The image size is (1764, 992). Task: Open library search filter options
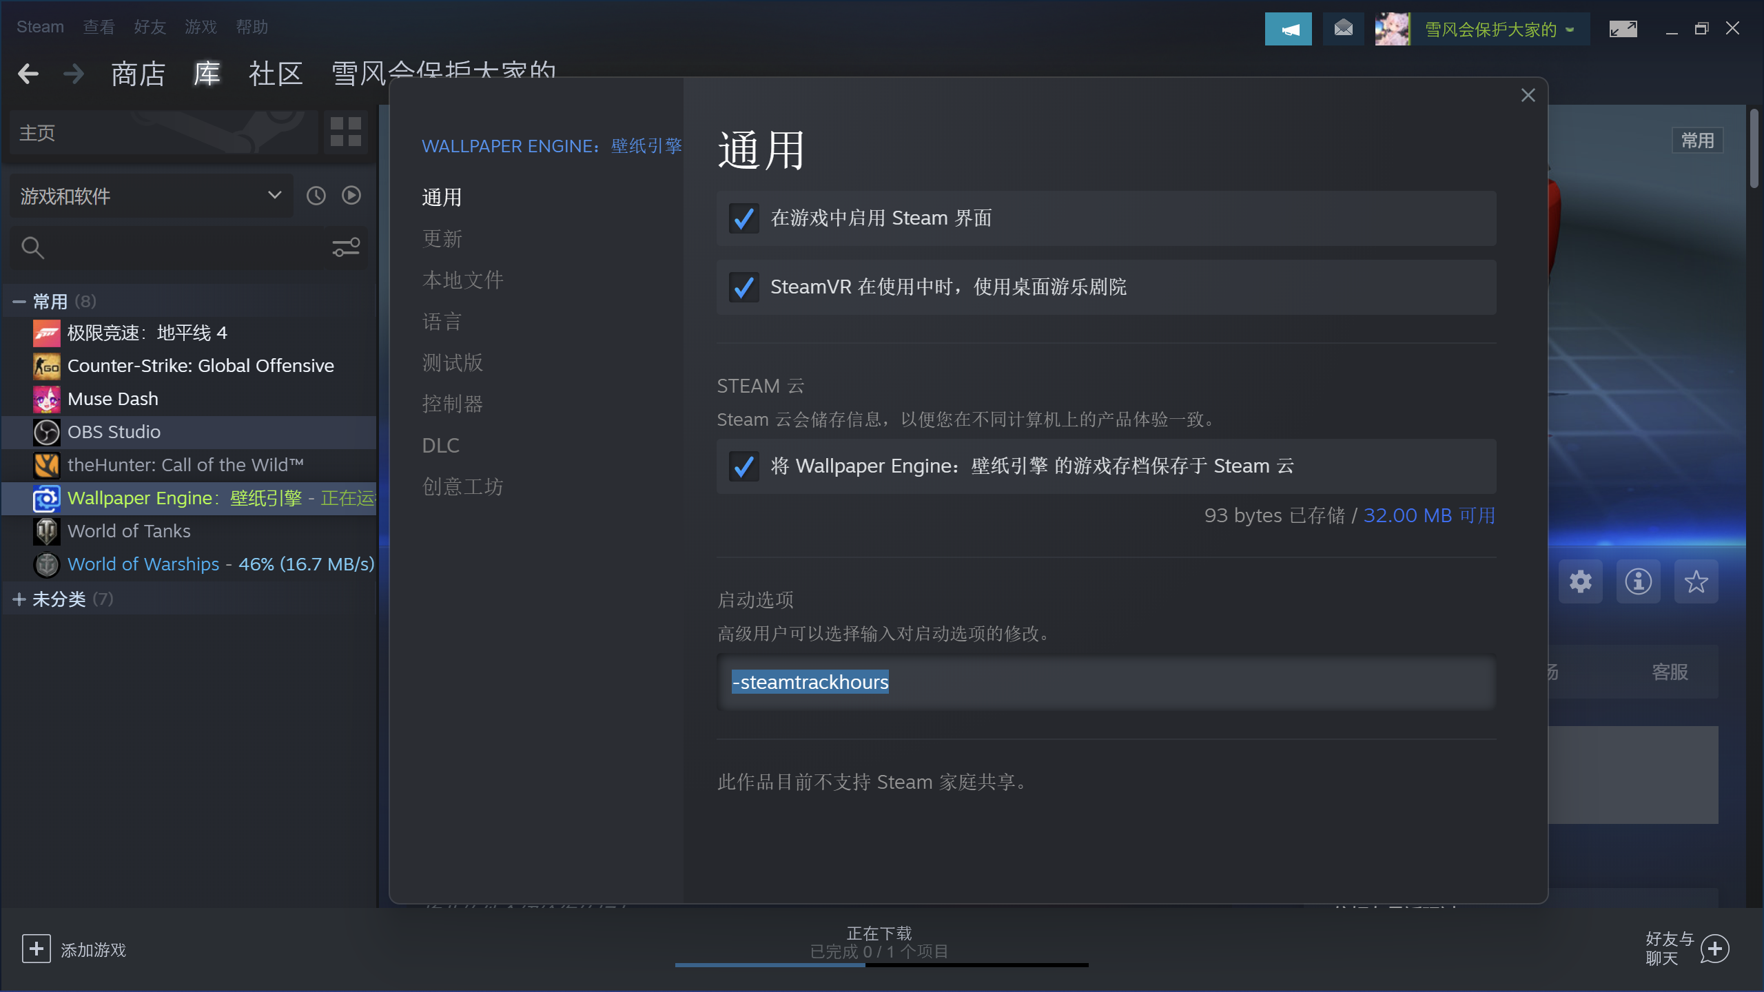(346, 247)
